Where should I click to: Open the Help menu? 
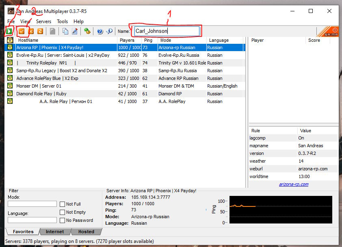pos(78,21)
